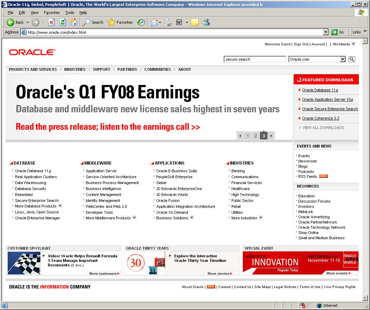Open the Tools menu

coord(70,13)
